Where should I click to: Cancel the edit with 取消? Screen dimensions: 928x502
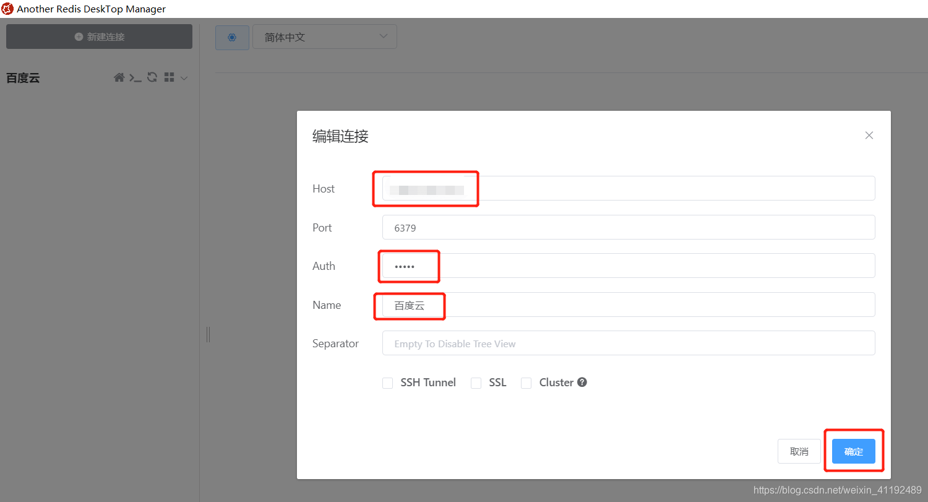tap(799, 451)
